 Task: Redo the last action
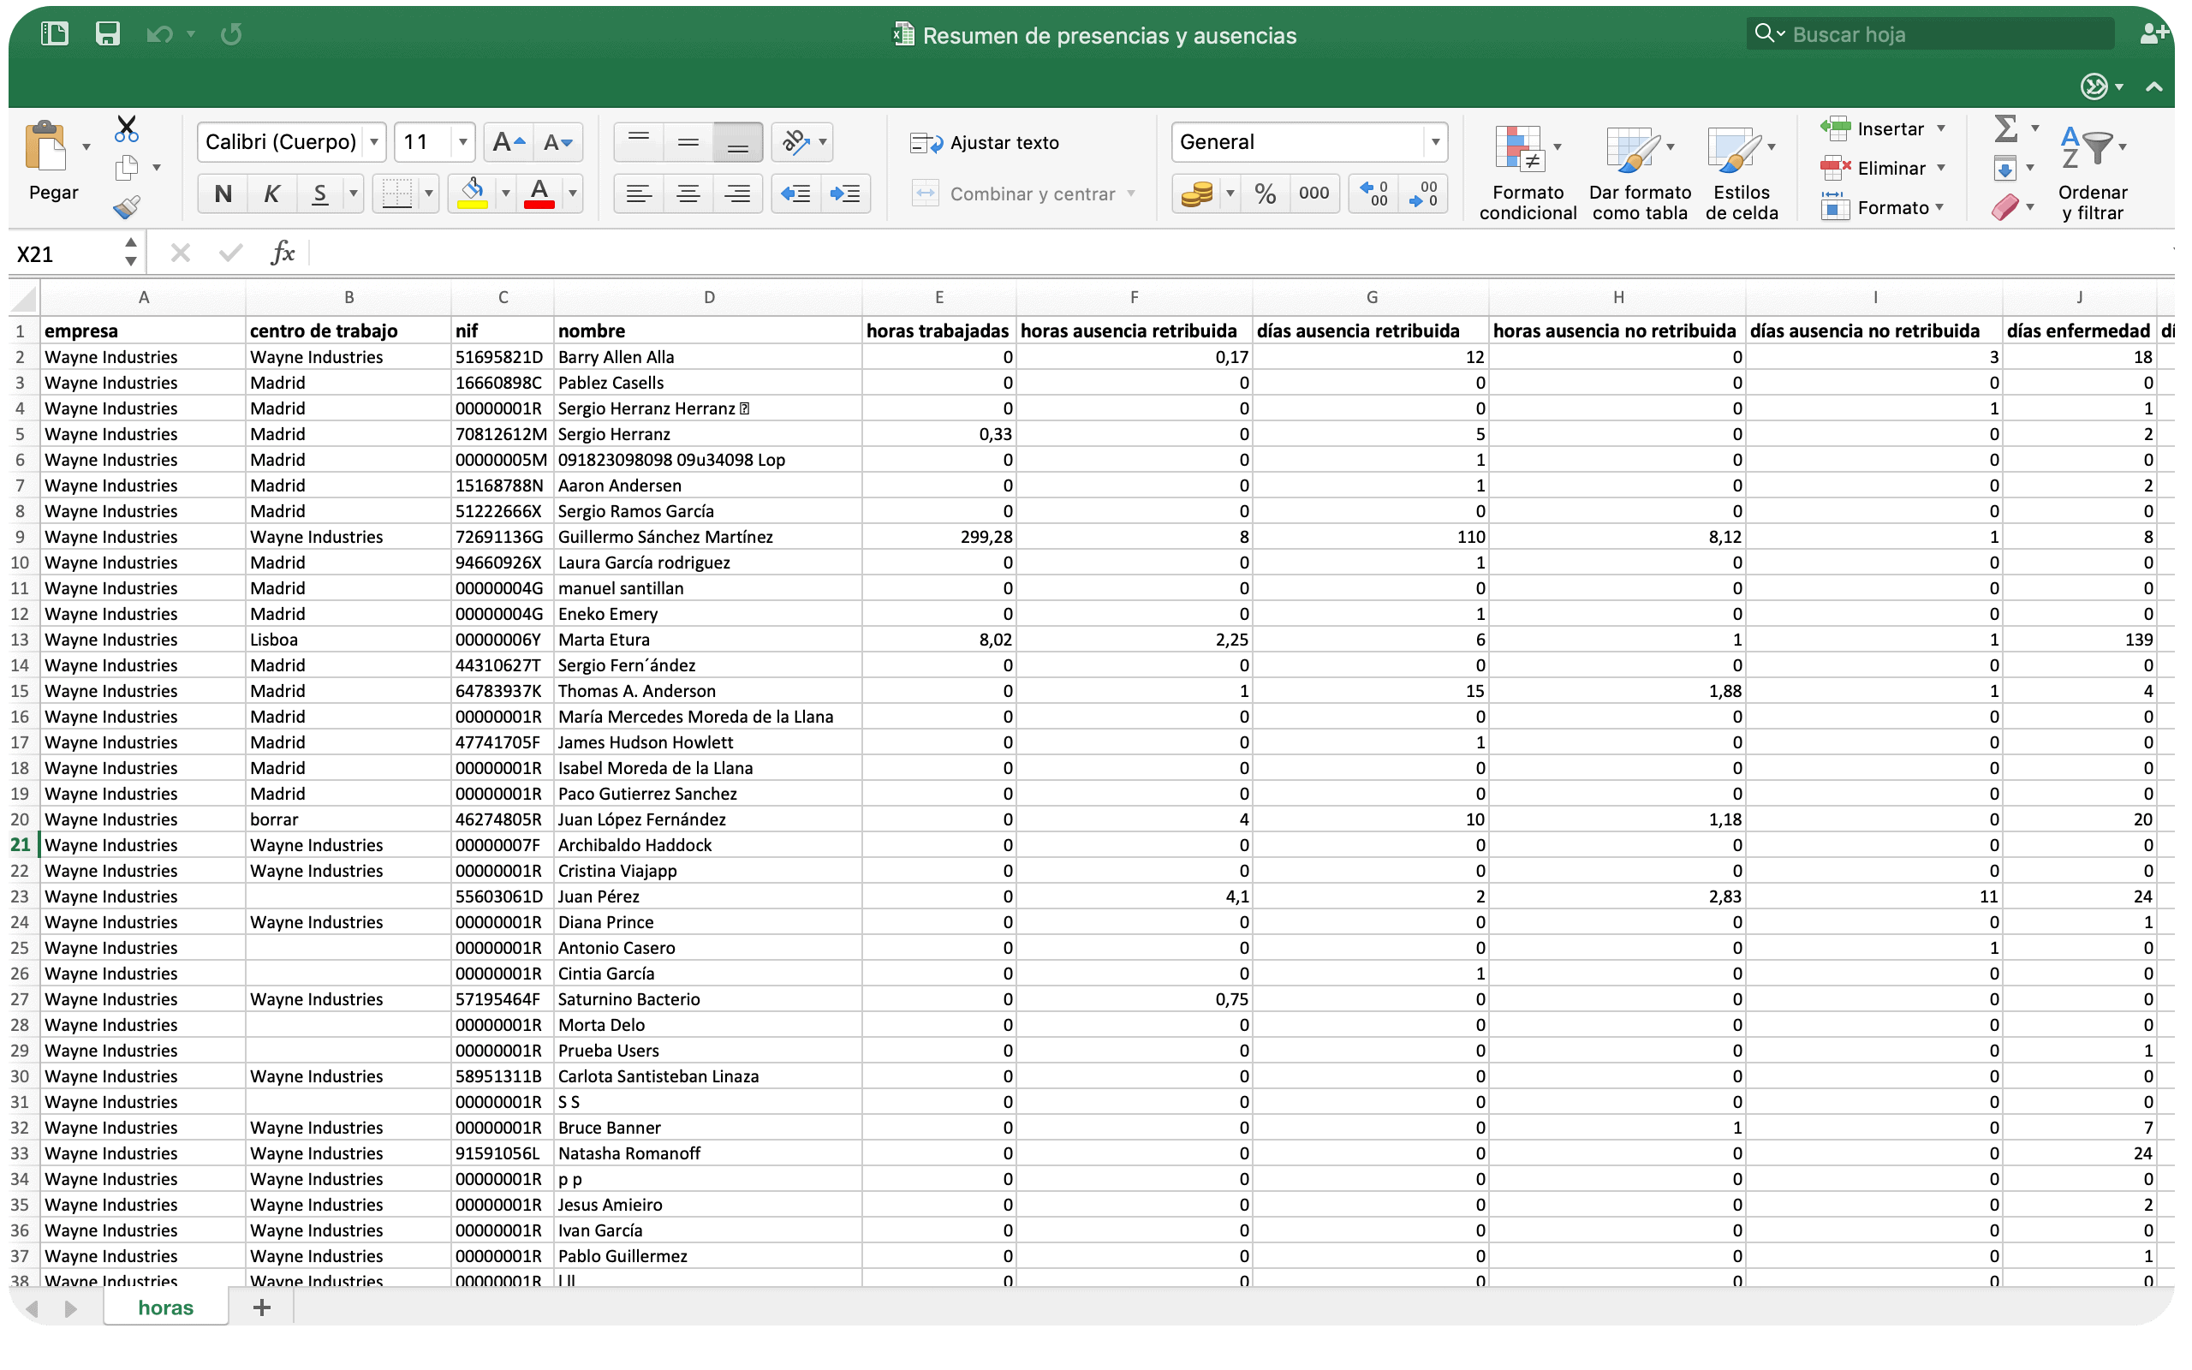coord(231,34)
